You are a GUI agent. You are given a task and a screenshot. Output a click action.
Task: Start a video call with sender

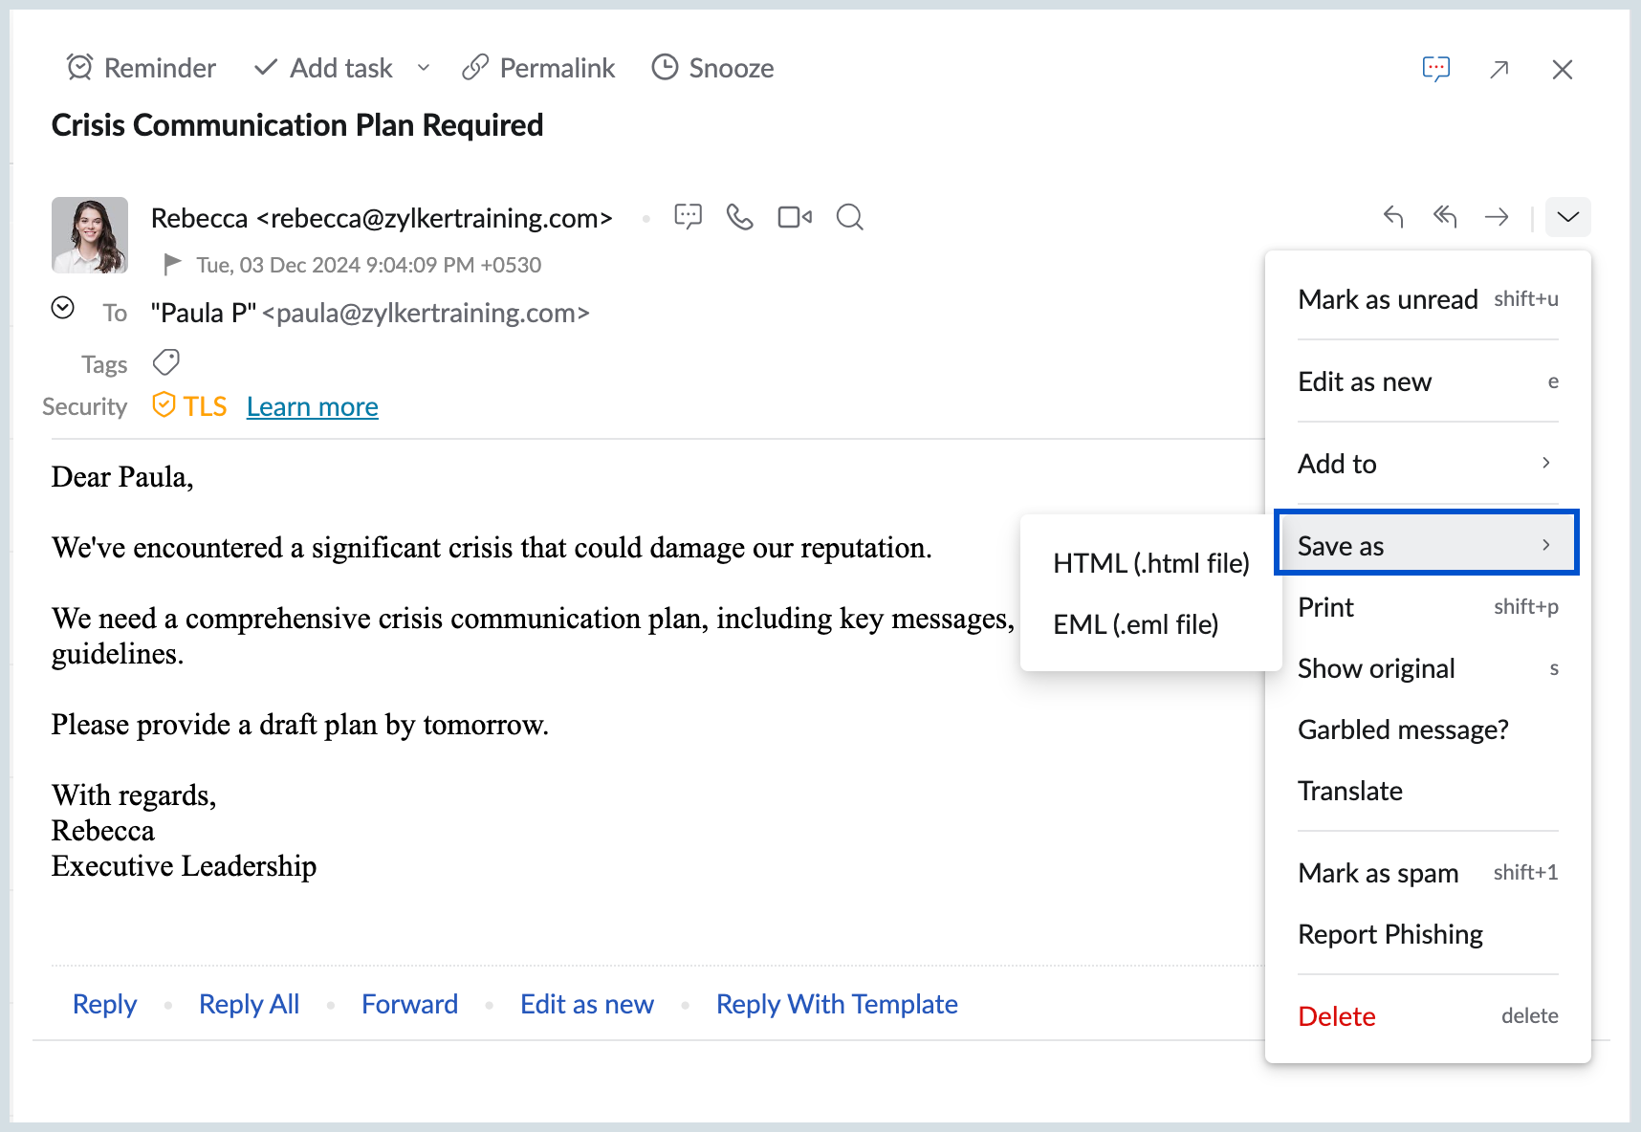coord(794,217)
